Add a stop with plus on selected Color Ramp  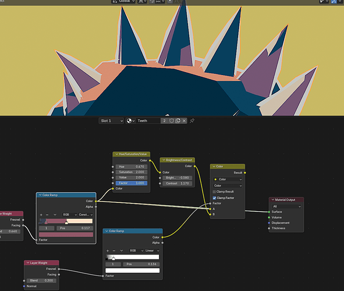pos(41,215)
